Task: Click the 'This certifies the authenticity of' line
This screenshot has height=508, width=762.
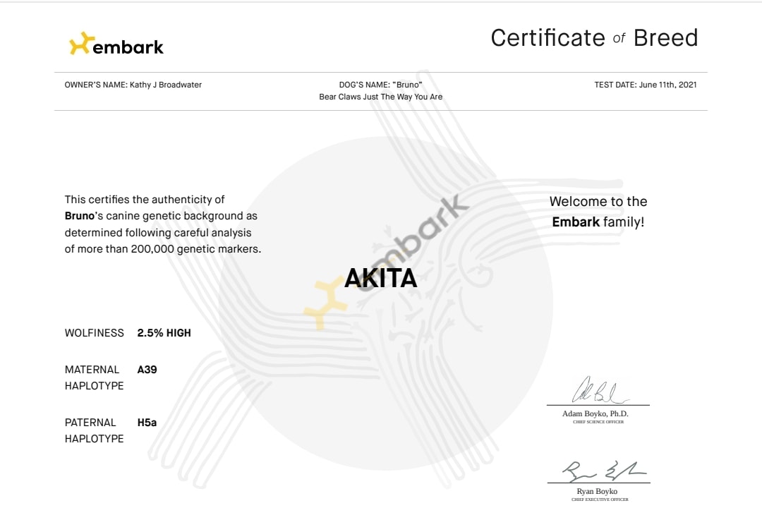Action: click(145, 199)
